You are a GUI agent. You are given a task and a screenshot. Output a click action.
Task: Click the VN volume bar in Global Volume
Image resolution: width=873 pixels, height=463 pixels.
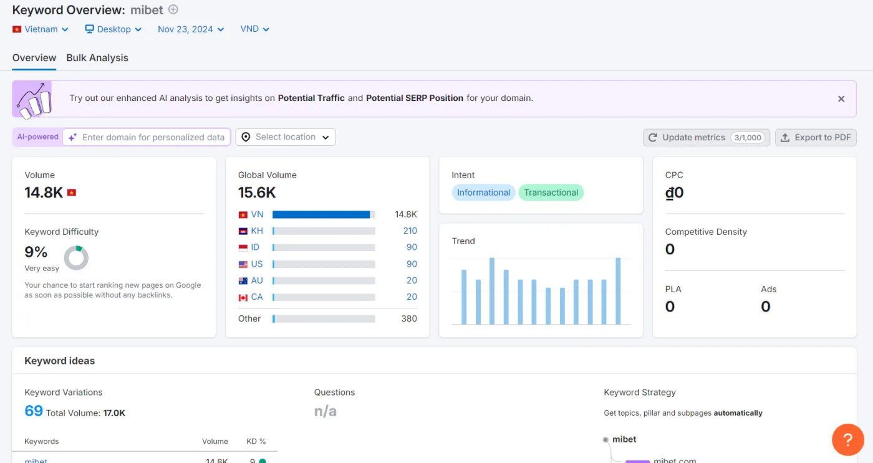click(324, 214)
